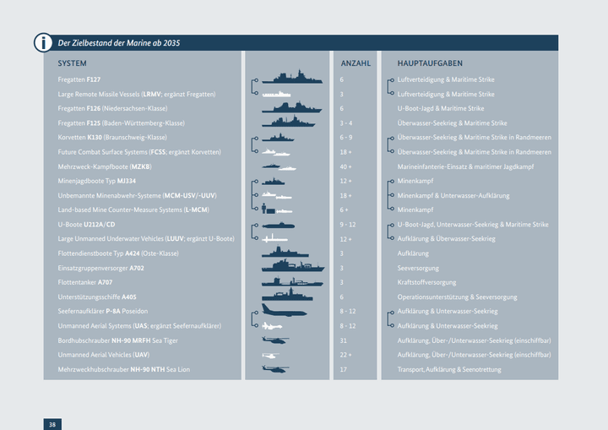Click the F126 frigate silhouette
The image size is (608, 430).
(x=291, y=106)
